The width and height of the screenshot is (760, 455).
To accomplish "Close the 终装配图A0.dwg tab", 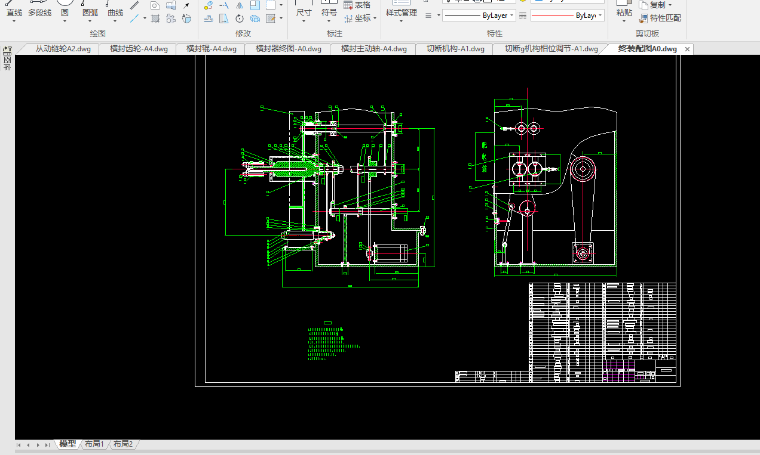I will coord(687,49).
